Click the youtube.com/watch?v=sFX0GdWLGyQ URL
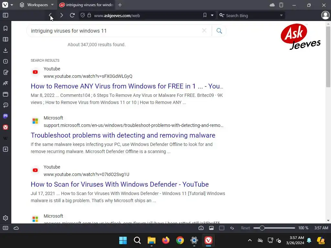 point(88,76)
